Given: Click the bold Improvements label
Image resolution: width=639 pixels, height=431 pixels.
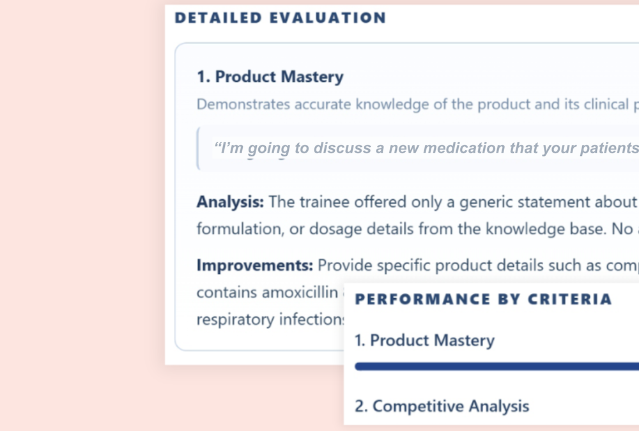Looking at the screenshot, I should (x=255, y=265).
